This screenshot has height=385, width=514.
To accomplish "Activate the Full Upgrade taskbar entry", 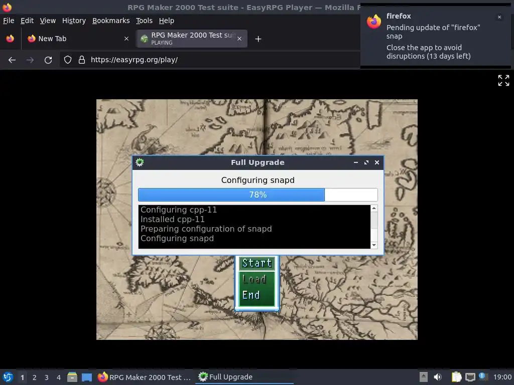I will coord(244,377).
